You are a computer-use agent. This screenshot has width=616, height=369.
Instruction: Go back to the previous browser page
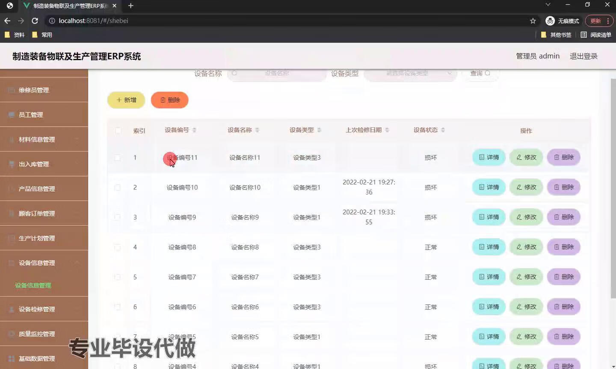7,20
